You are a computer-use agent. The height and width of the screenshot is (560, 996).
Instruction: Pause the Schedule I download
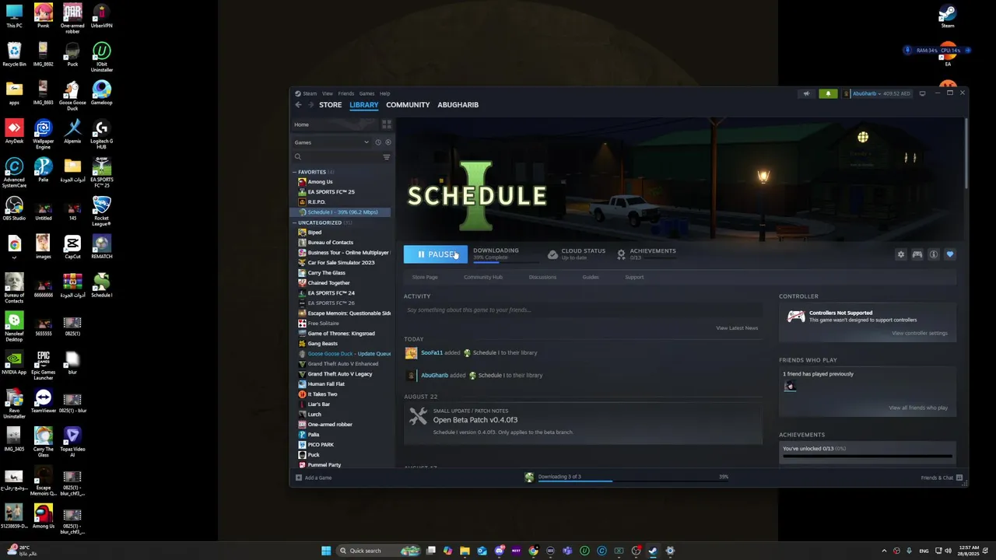click(x=436, y=254)
